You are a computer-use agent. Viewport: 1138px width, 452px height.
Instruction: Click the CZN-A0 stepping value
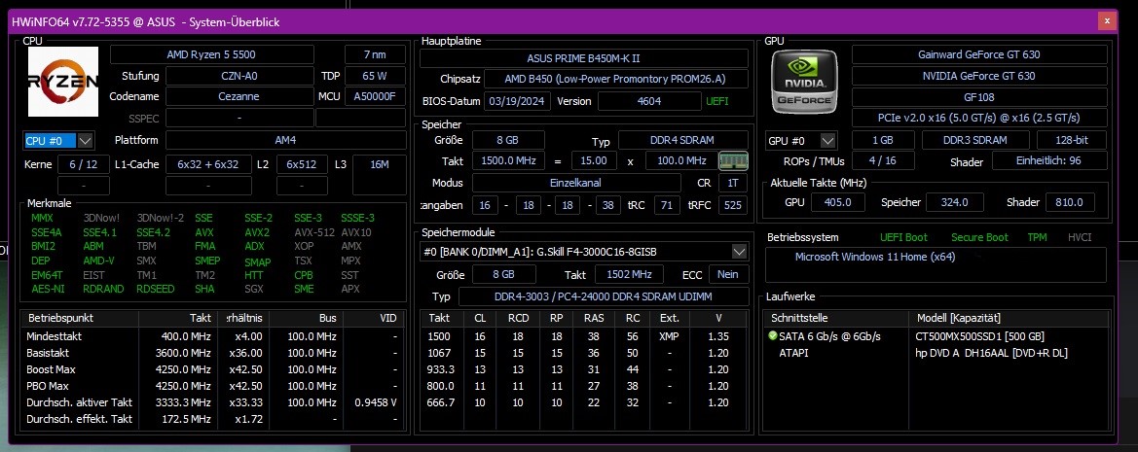pos(239,76)
